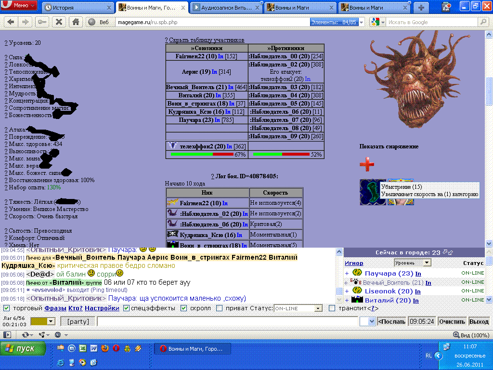Click the search magnifier icon
The height and width of the screenshot is (370, 493).
point(482,22)
